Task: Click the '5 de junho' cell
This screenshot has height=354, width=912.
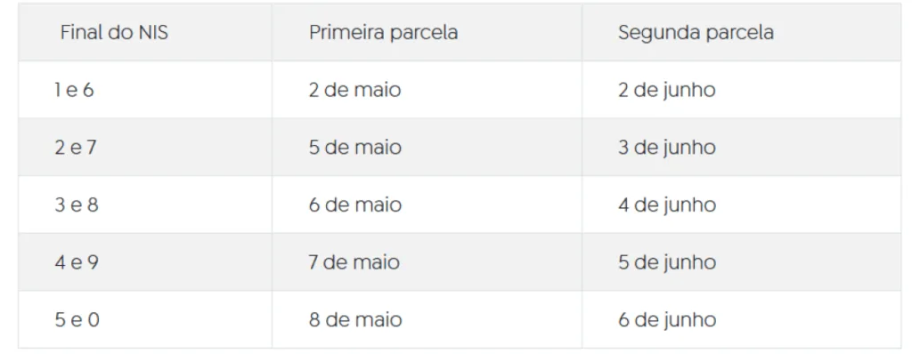Action: point(742,262)
